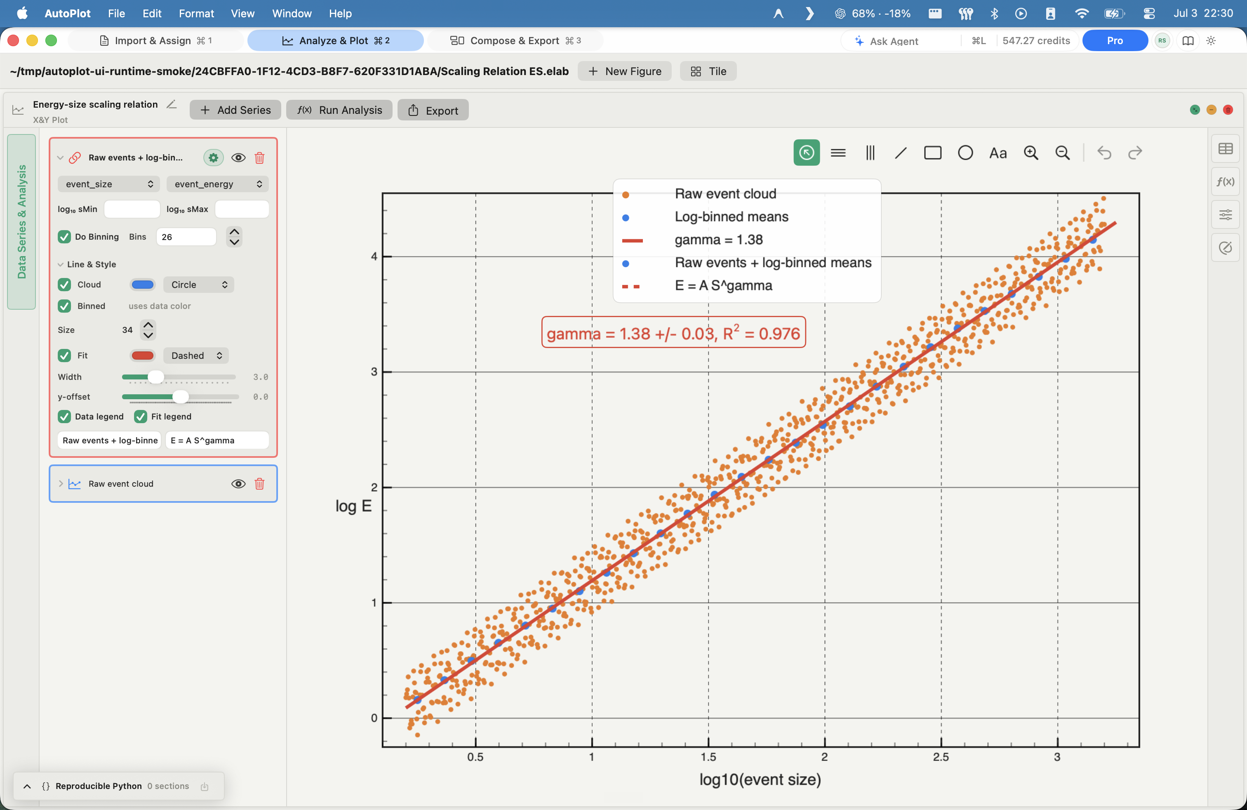
Task: Click the Run Analysis button
Action: (x=339, y=110)
